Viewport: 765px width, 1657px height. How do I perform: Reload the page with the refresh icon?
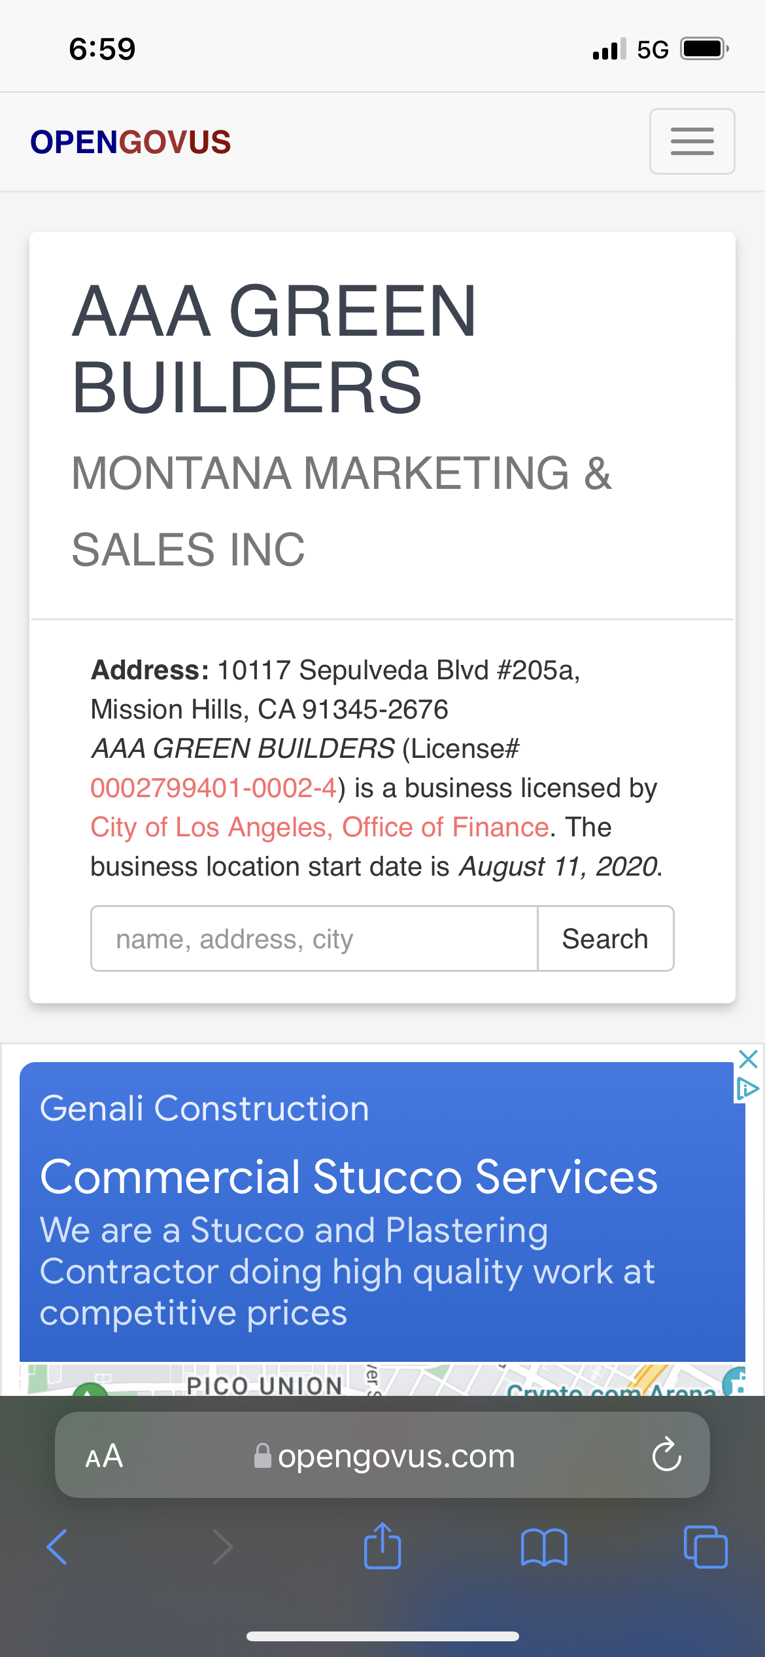(667, 1455)
